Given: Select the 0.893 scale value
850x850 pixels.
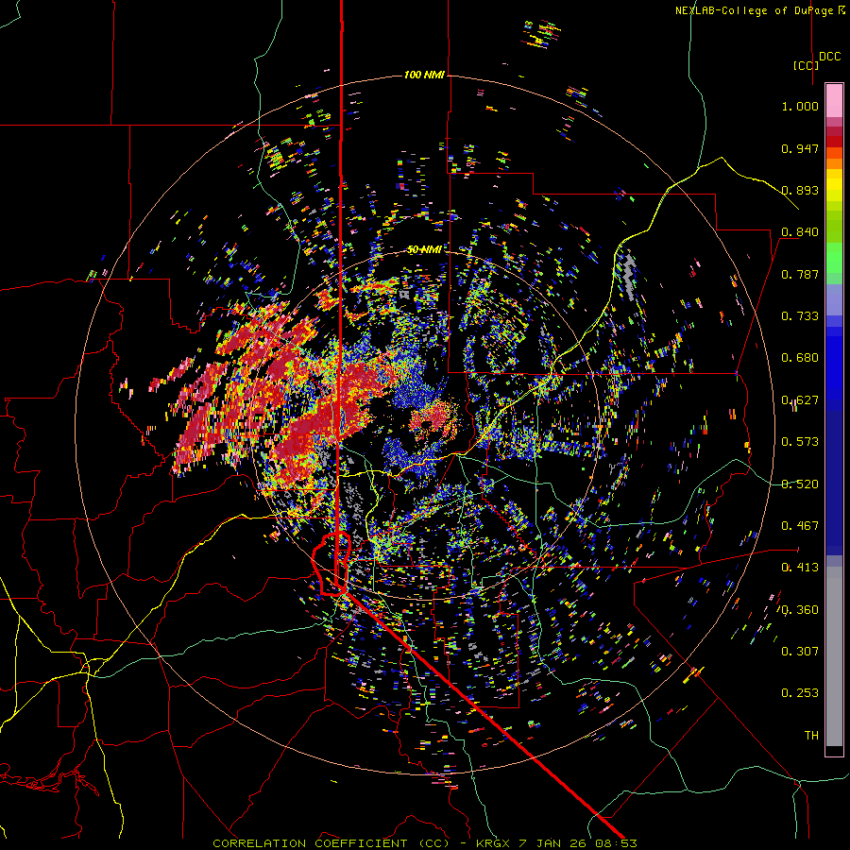Looking at the screenshot, I should pyautogui.click(x=800, y=190).
